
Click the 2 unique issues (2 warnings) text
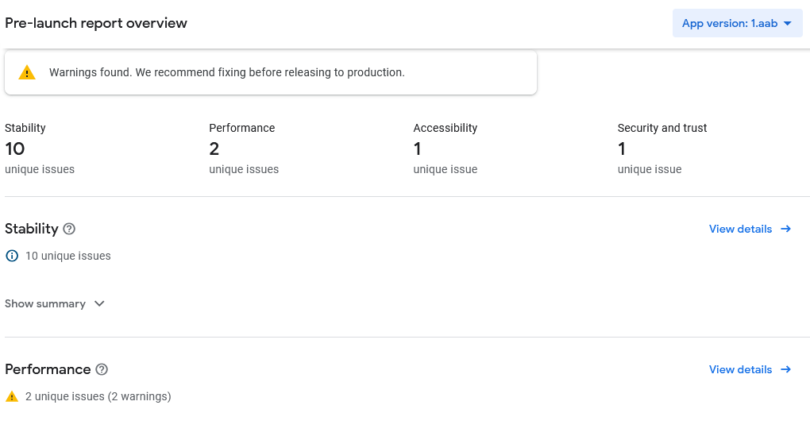tap(98, 396)
